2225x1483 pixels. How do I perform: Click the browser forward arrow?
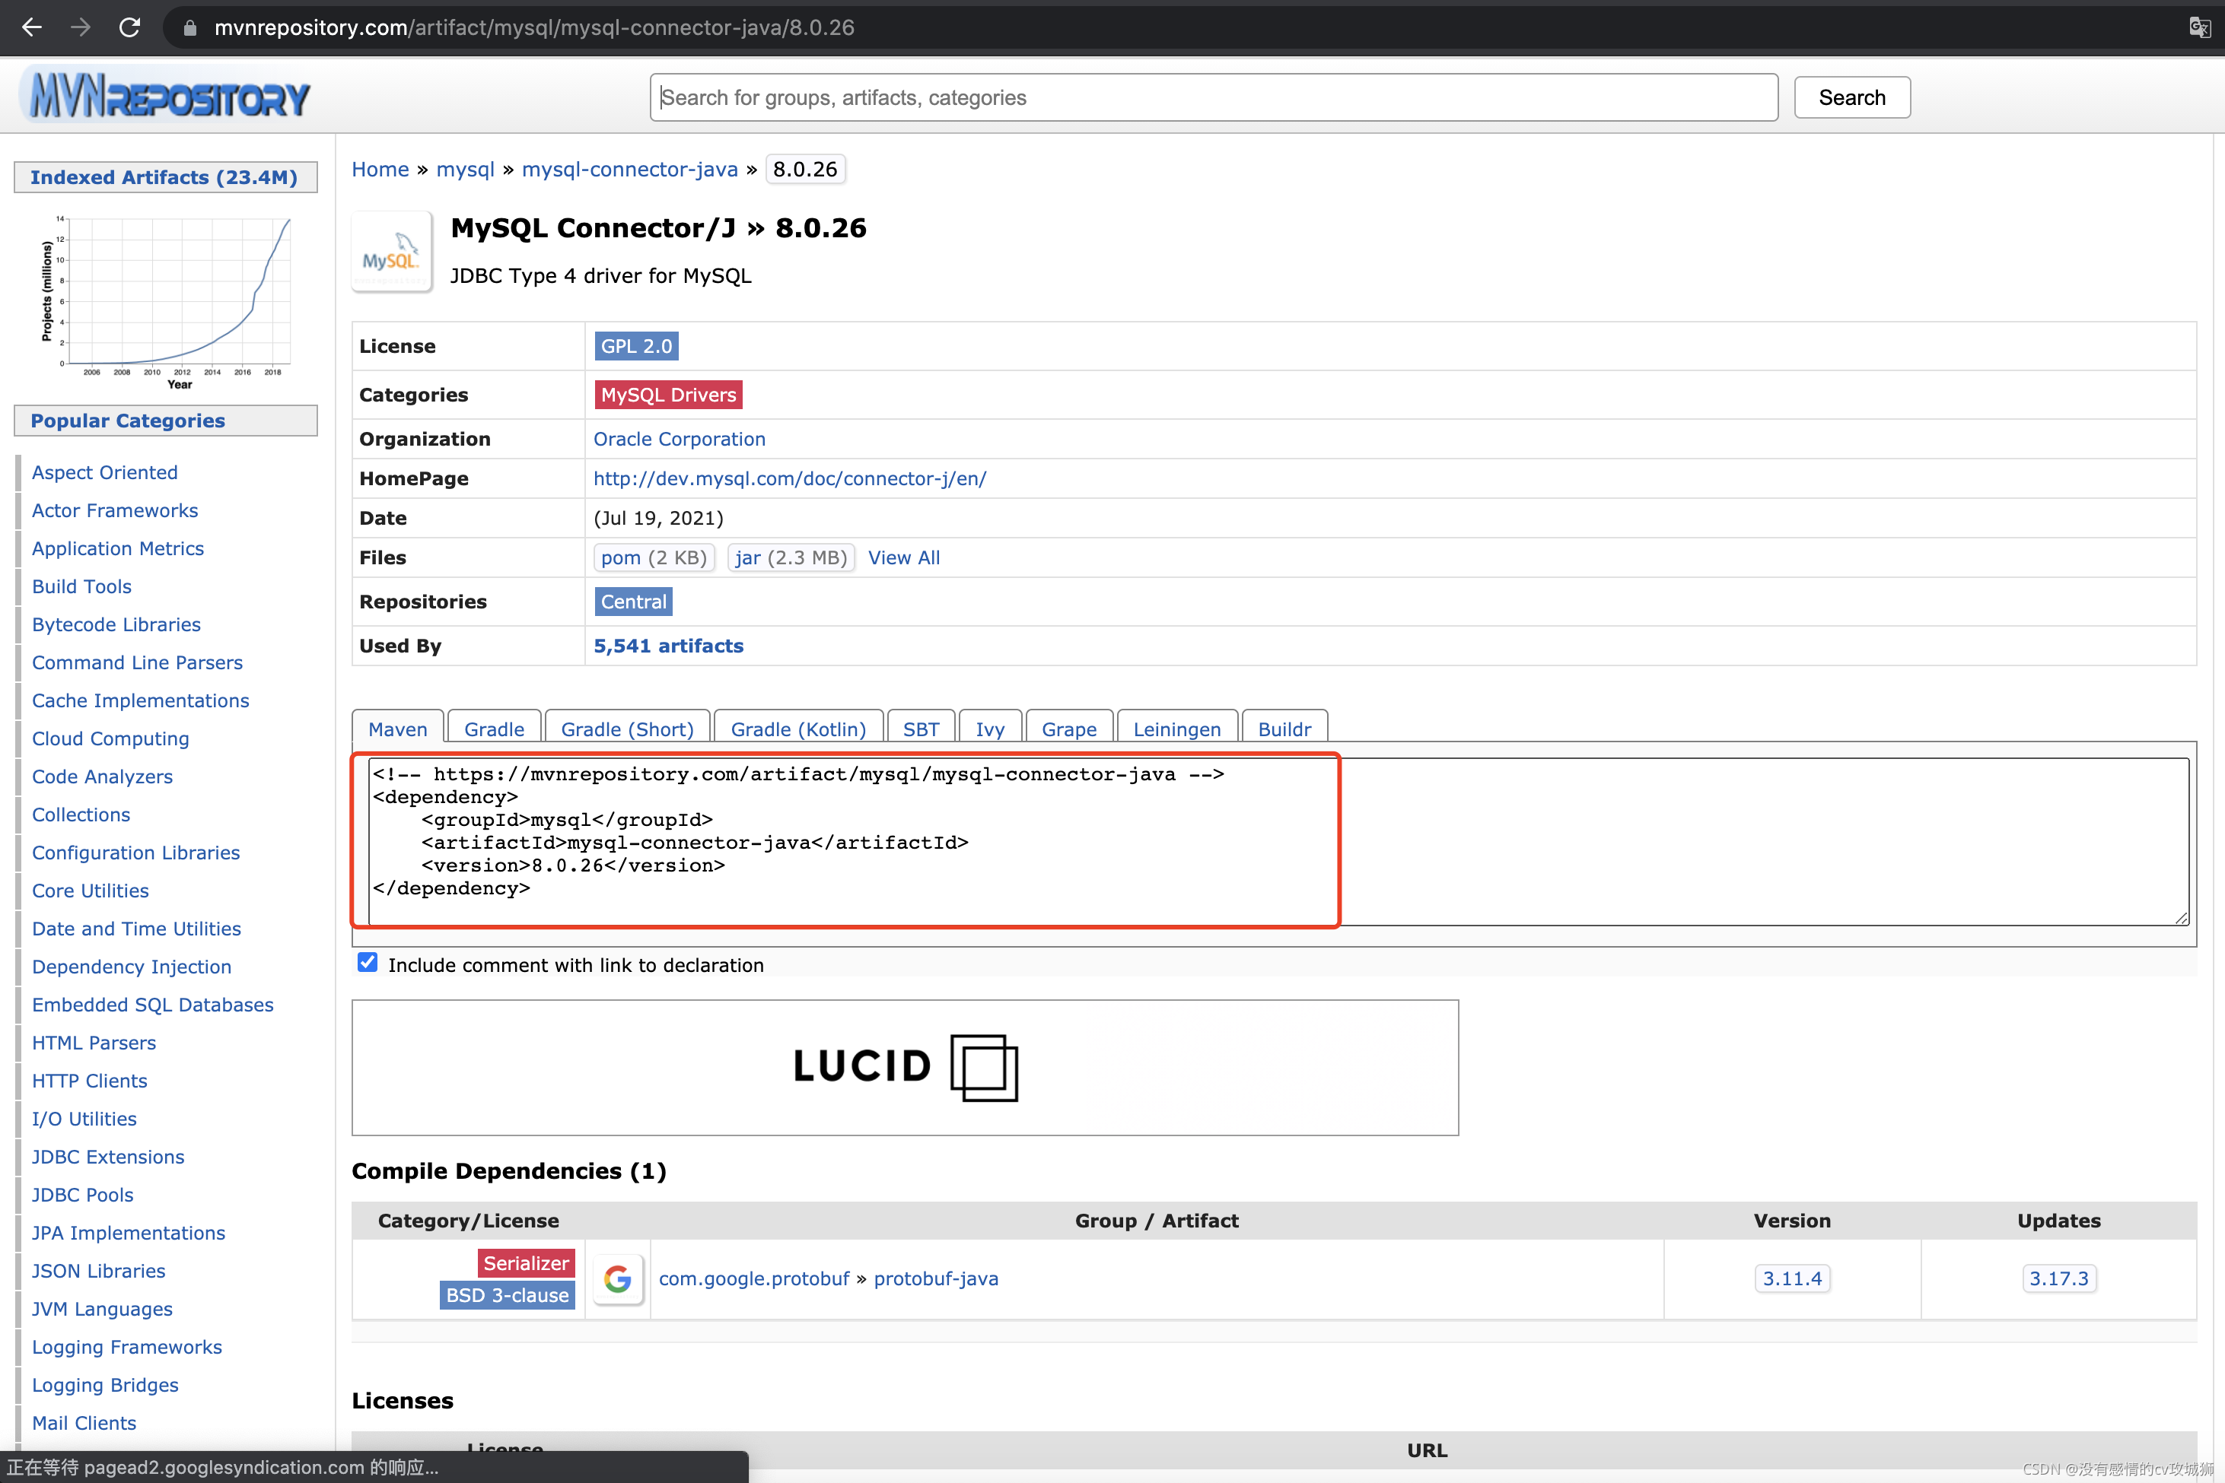(81, 27)
